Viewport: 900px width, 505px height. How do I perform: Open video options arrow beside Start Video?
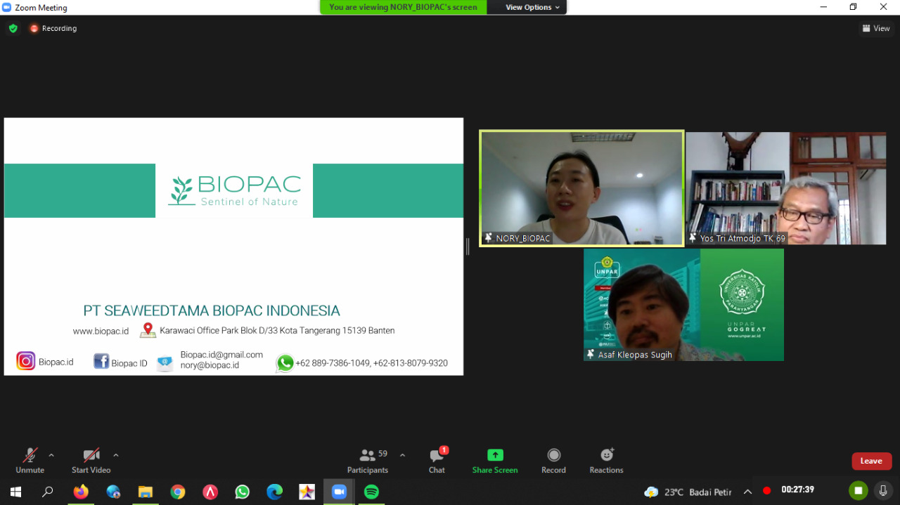116,455
